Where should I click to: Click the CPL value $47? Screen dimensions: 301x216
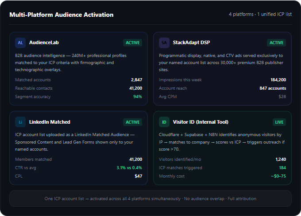(139, 176)
